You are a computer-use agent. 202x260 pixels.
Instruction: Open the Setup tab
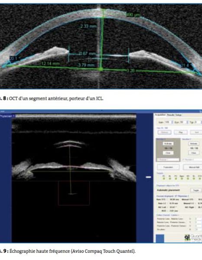click(179, 115)
